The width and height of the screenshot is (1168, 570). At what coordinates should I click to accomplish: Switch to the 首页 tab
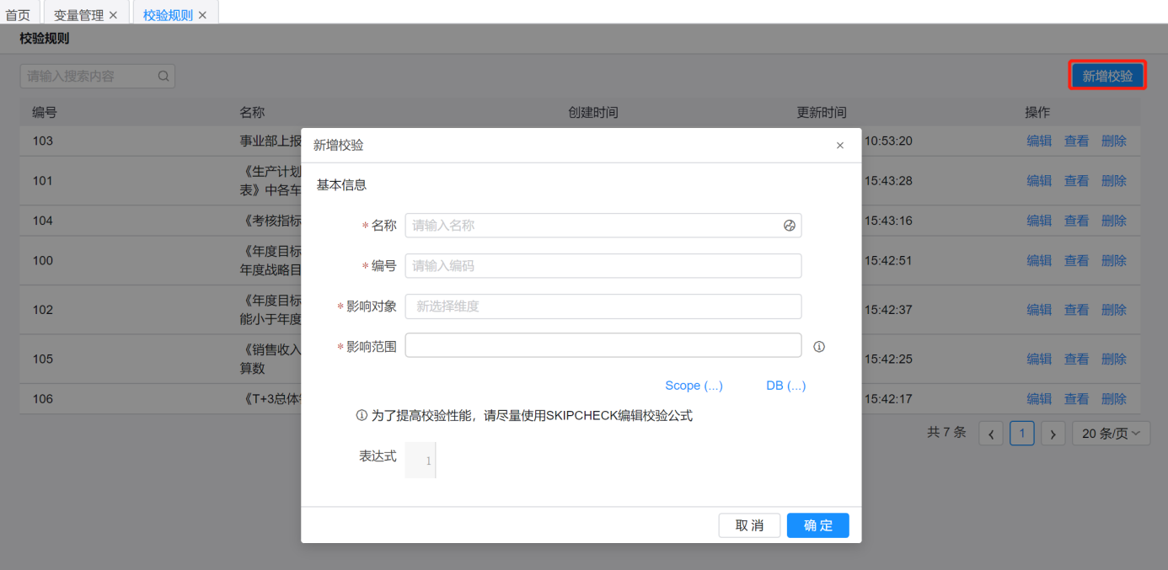tap(18, 15)
